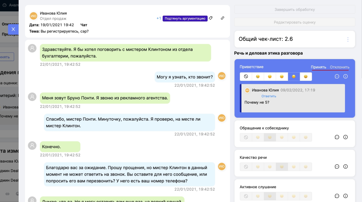362x202 pixels.
Task: Click Принять to accept the appeal
Action: coord(318,67)
